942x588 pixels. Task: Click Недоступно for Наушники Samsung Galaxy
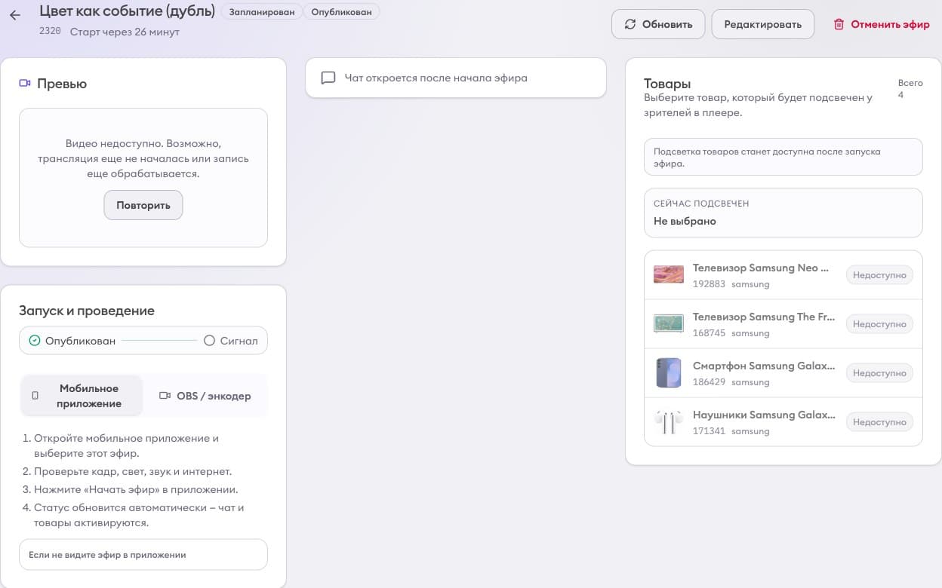pyautogui.click(x=879, y=422)
